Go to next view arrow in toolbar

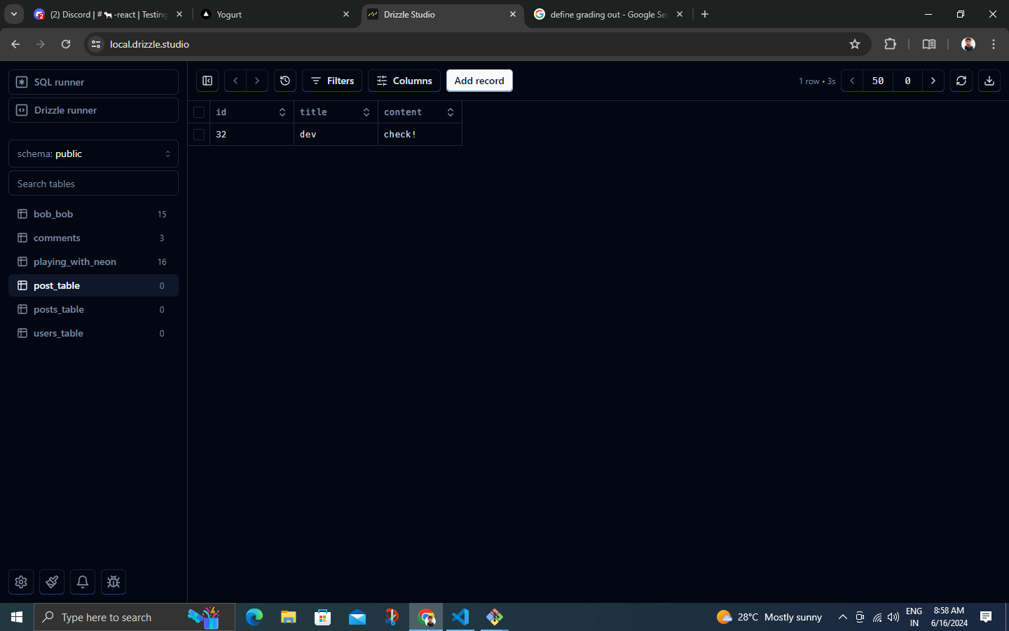[257, 81]
